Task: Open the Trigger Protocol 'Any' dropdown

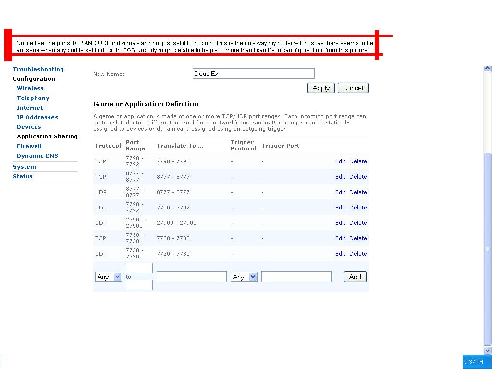Action: (244, 277)
